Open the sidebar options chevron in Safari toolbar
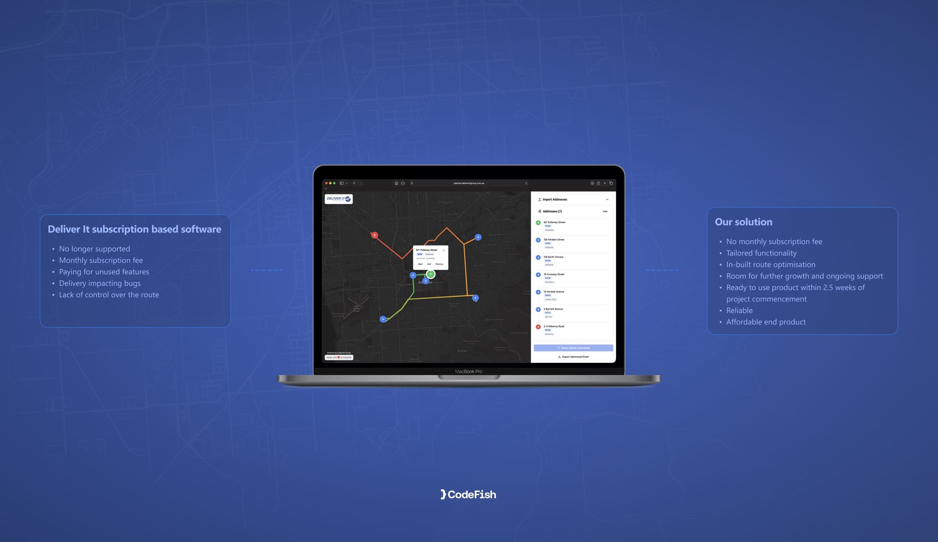Screen dimensions: 938x542 pos(347,183)
